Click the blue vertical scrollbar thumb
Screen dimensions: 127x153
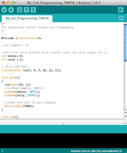click(x=125, y=43)
